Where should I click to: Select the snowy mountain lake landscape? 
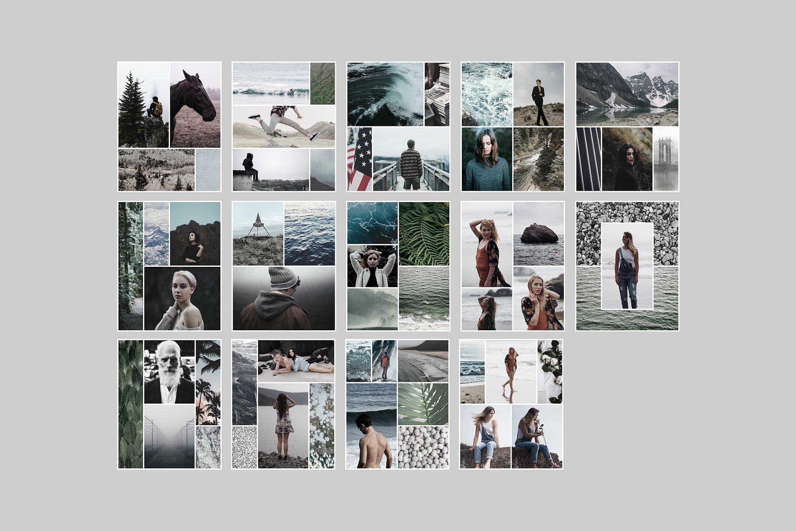pos(627,94)
